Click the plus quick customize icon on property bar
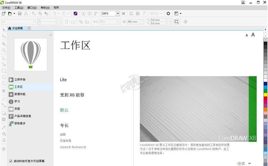This screenshot has height=166, width=268. [x=186, y=22]
